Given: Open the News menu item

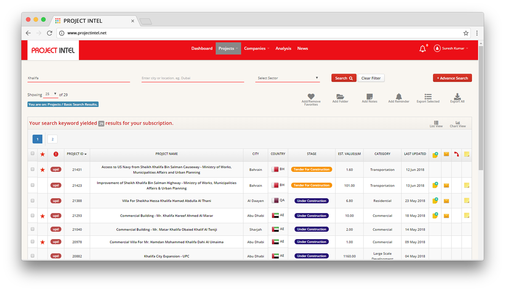Looking at the screenshot, I should coord(302,49).
